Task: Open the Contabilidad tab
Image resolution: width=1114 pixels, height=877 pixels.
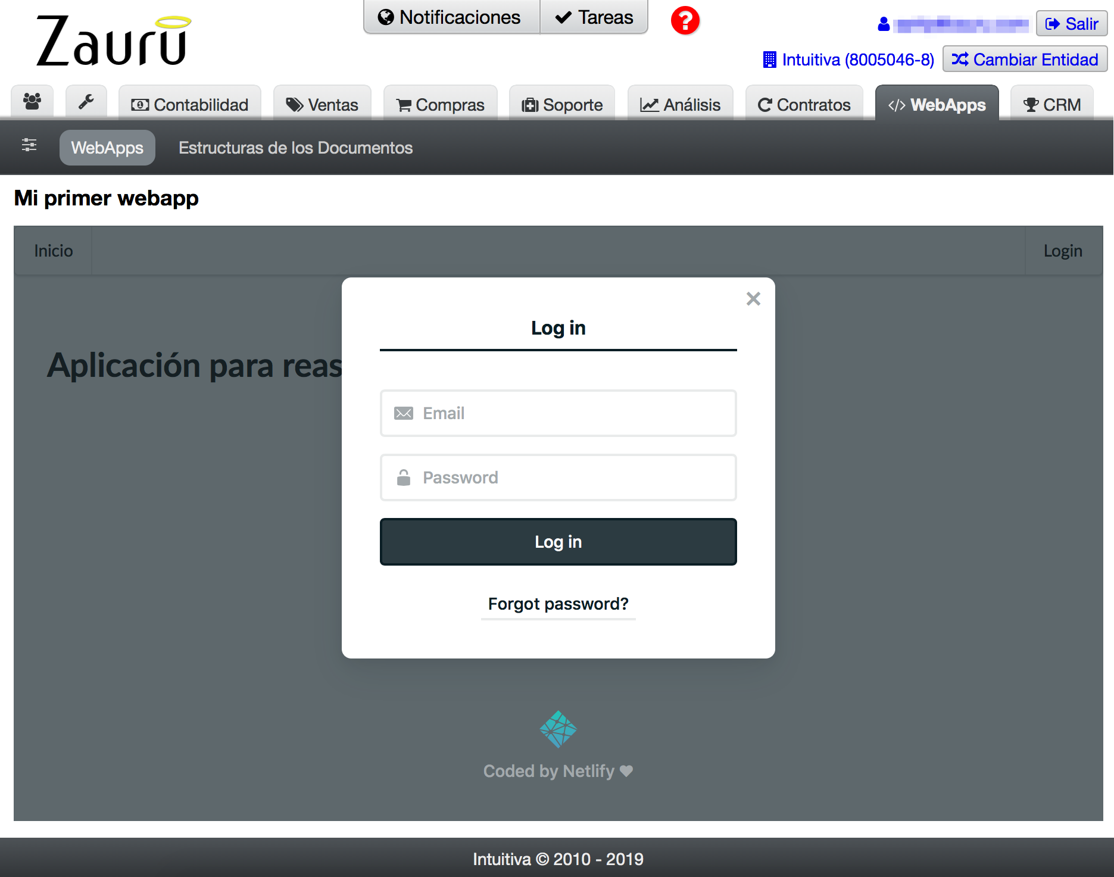Action: pos(190,104)
